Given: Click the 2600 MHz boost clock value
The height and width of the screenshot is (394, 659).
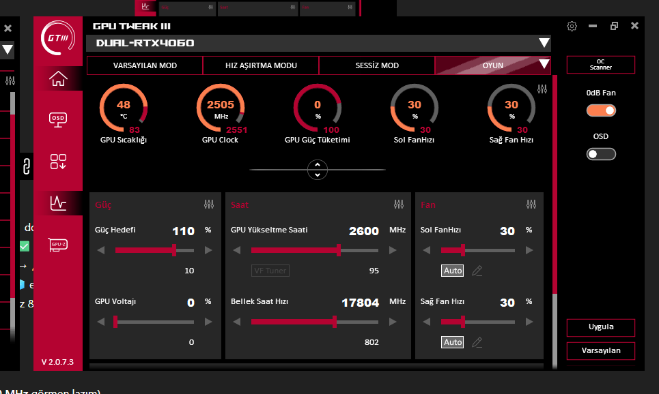Looking at the screenshot, I should pyautogui.click(x=364, y=231).
